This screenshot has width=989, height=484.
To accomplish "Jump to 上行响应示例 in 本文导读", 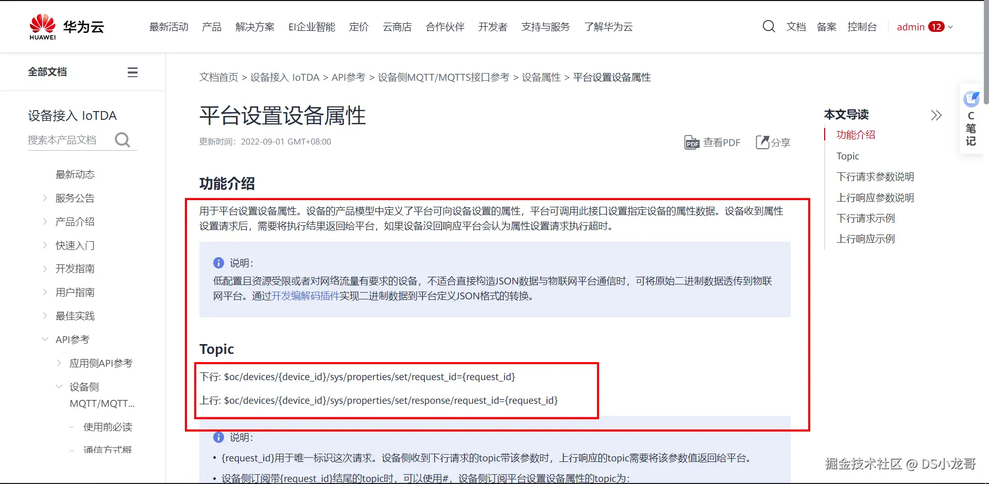I will click(x=865, y=239).
